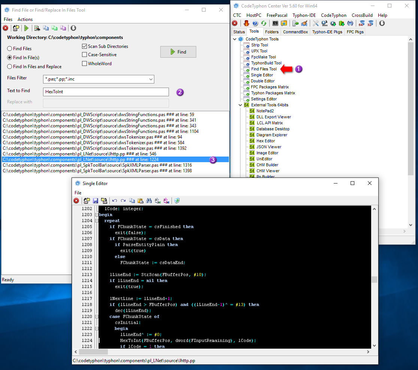
Task: Click the black terminal console icon in CodeTyphon Center
Action: pyautogui.click(x=275, y=23)
